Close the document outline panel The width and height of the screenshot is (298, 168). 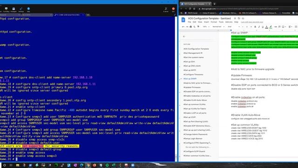(184, 36)
